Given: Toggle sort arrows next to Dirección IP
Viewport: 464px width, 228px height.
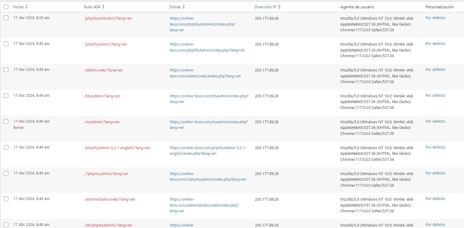Looking at the screenshot, I should (279, 7).
